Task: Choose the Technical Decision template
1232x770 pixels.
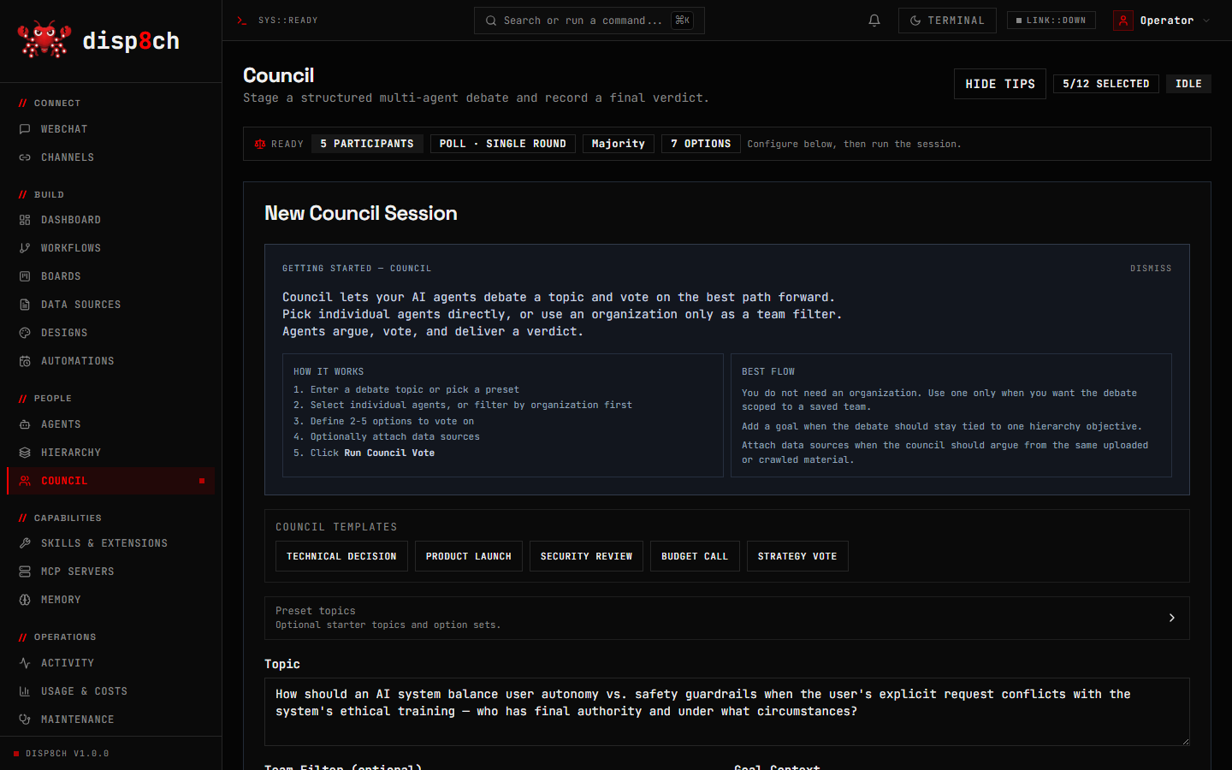Action: click(x=341, y=556)
